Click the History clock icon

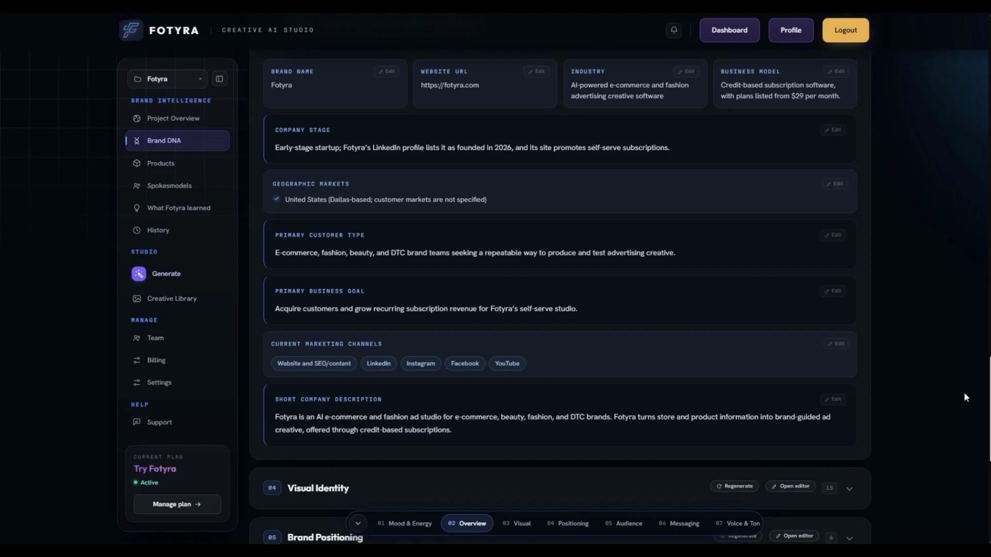point(137,231)
